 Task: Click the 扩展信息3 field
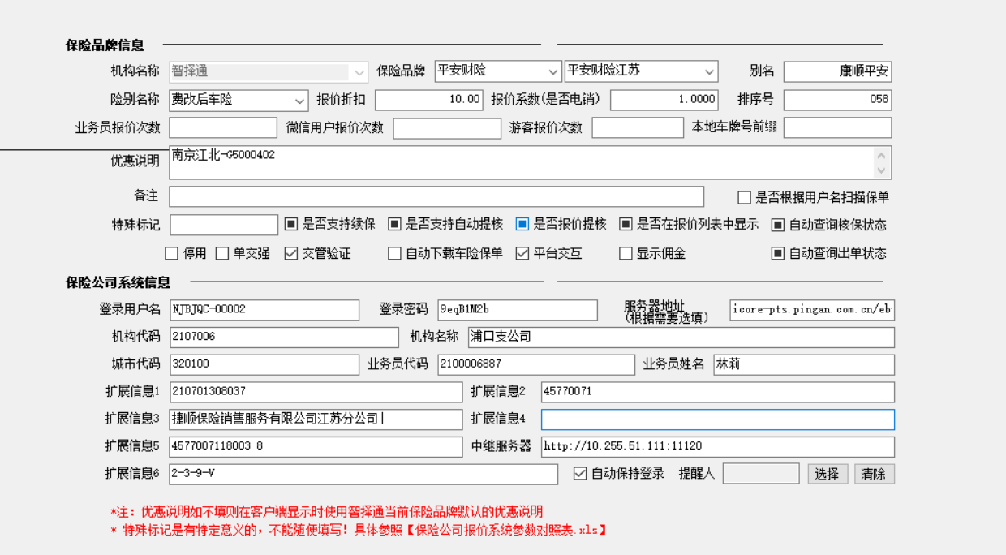[316, 419]
